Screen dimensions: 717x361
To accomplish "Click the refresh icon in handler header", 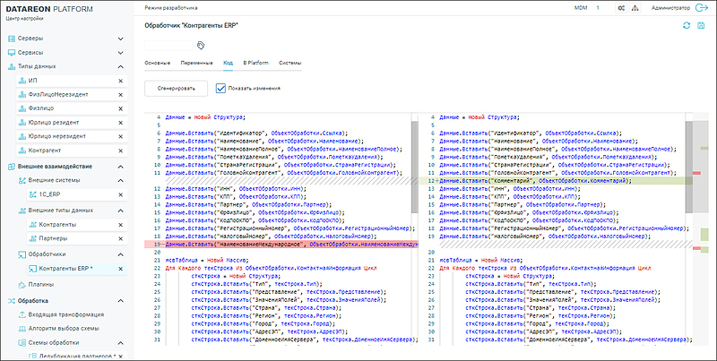I will pos(687,26).
